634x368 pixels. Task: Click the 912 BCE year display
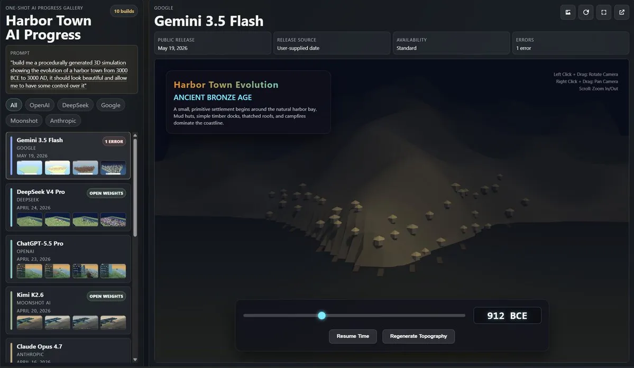(x=507, y=316)
